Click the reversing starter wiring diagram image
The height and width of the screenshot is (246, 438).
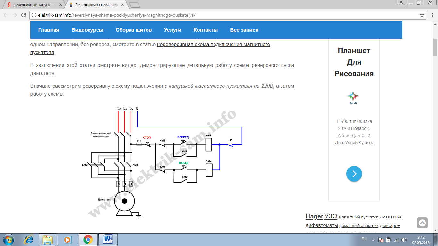162,162
